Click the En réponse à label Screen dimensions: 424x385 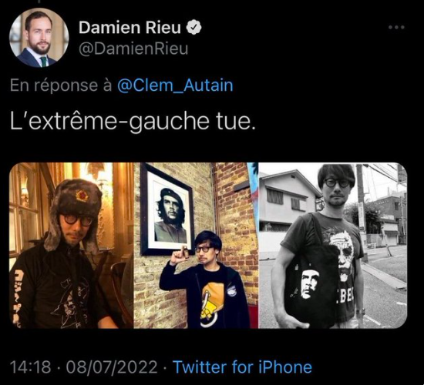coord(61,85)
